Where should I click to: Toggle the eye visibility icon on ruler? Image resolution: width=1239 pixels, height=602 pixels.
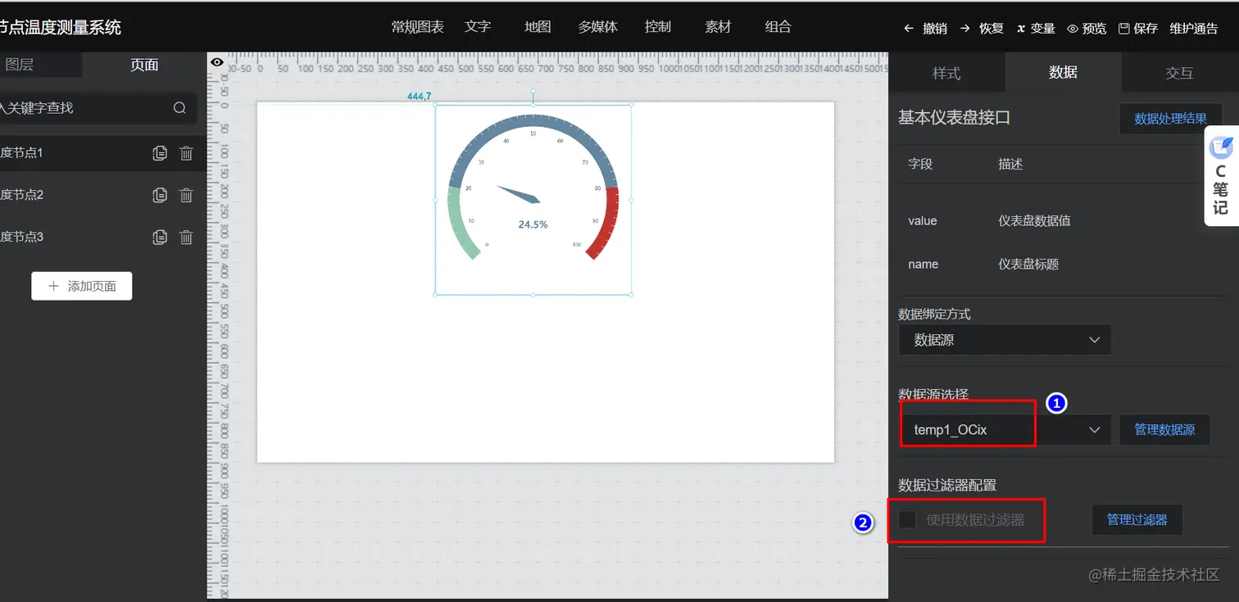click(x=217, y=62)
